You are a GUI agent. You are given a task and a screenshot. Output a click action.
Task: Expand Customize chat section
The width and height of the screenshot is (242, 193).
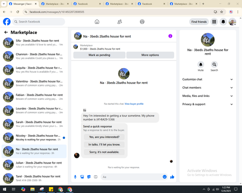click(208, 79)
